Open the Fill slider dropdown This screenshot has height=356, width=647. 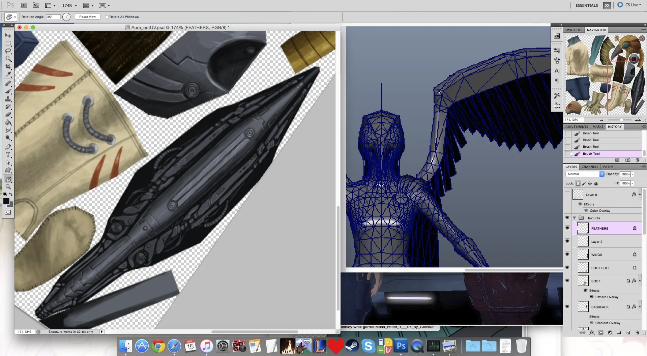coord(632,183)
